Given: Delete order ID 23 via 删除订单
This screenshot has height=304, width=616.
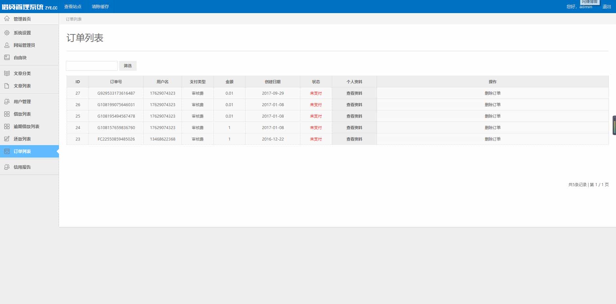Looking at the screenshot, I should point(492,139).
